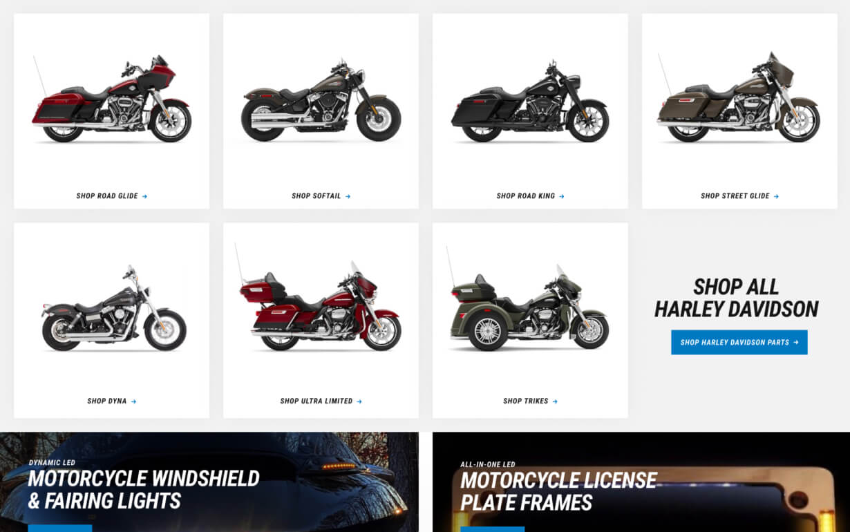This screenshot has width=850, height=532.
Task: Open the brown Street Glide motorcycle photo
Action: 739,97
